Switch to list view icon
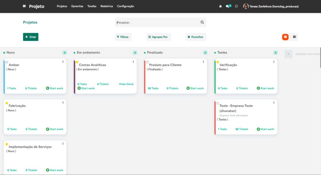 [x=294, y=37]
